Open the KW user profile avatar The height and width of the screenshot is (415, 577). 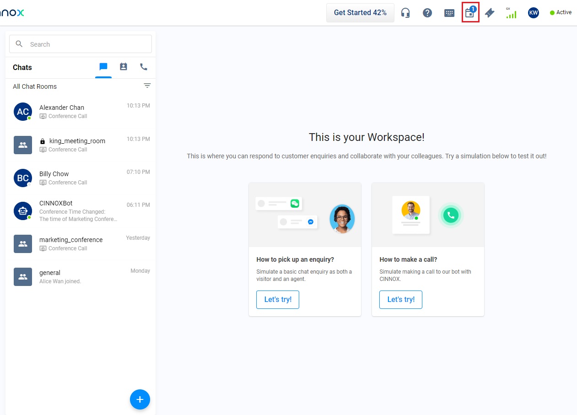click(533, 13)
